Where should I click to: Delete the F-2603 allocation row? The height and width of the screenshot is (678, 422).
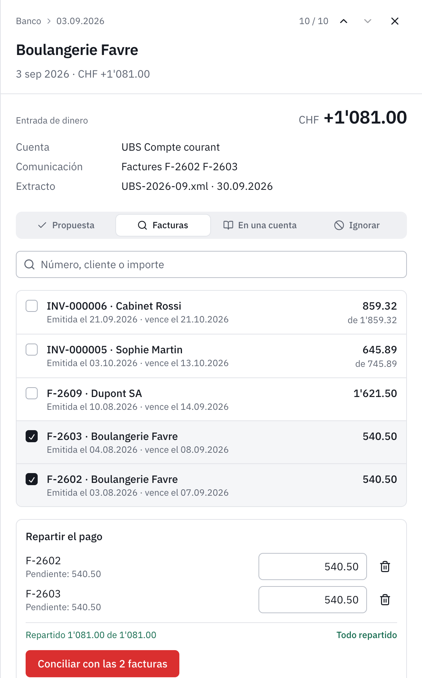(385, 600)
